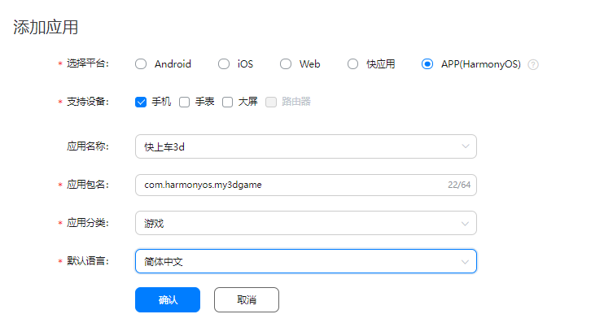Open the 应用分类 dropdown showing 游戏
This screenshot has width=604, height=336.
pos(306,223)
